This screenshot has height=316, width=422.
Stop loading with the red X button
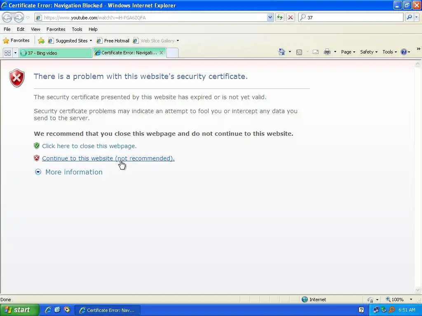point(291,17)
